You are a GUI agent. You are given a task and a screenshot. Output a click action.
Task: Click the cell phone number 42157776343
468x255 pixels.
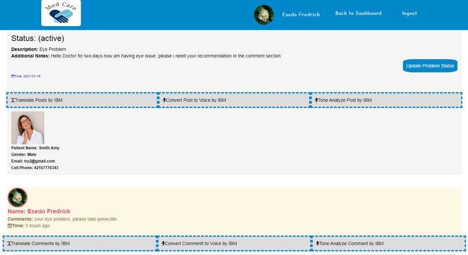[x=46, y=167]
